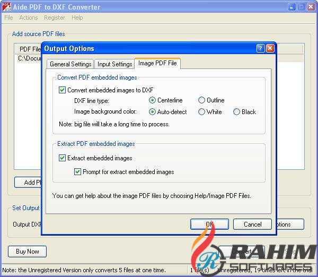Close the Aide PDF to DXF Converter window
Image resolution: width=318 pixels, height=277 pixels.
311,7
